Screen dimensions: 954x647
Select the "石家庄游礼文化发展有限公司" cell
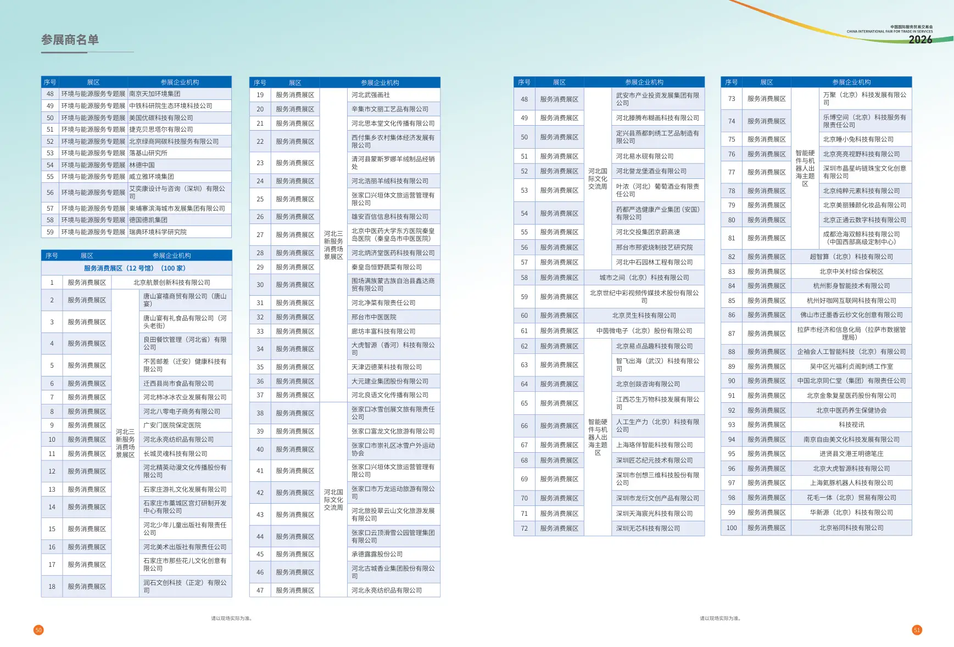(x=185, y=490)
